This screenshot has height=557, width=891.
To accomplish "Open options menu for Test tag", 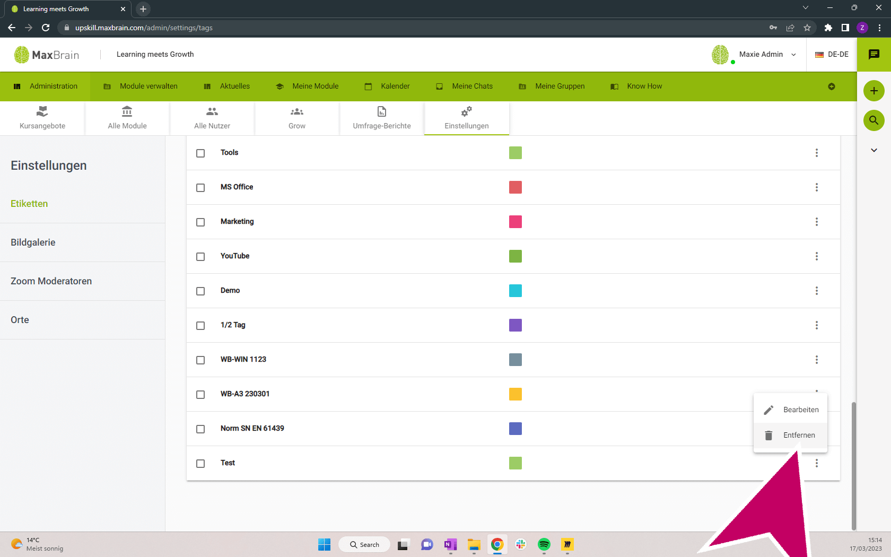I will point(817,463).
